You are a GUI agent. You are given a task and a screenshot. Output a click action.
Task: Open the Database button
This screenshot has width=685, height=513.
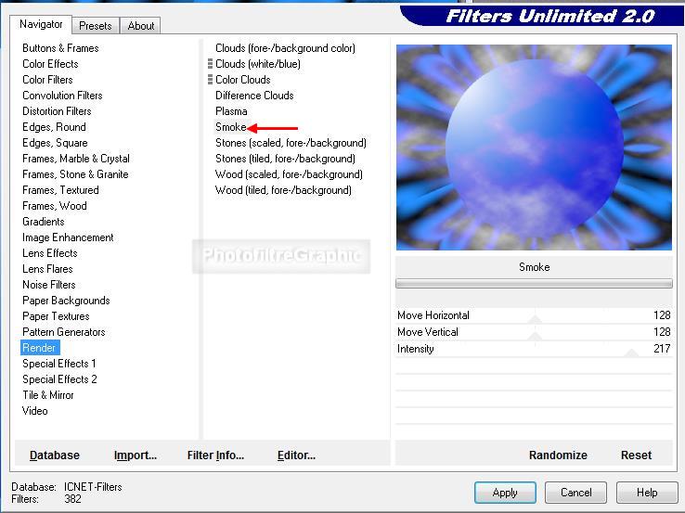(x=55, y=455)
